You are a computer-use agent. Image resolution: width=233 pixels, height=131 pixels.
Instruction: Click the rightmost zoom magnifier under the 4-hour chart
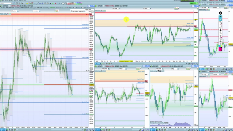tap(197, 64)
